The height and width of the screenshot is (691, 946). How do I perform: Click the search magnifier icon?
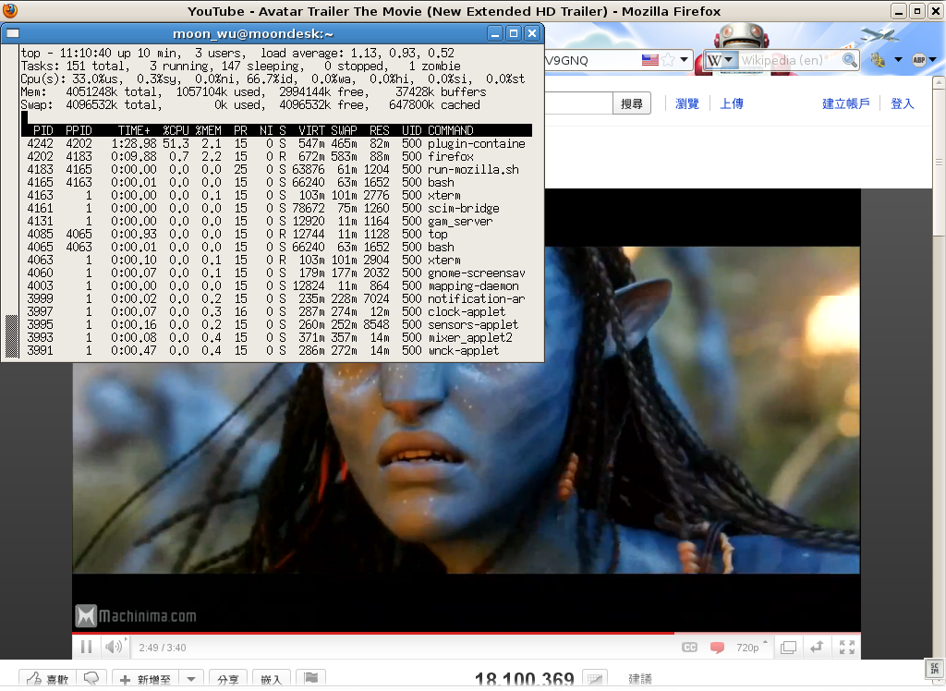click(x=849, y=60)
